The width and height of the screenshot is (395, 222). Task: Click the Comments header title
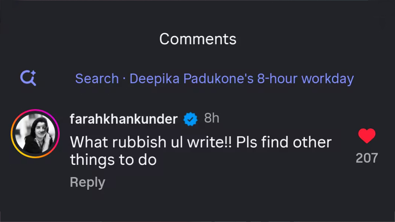pyautogui.click(x=198, y=39)
